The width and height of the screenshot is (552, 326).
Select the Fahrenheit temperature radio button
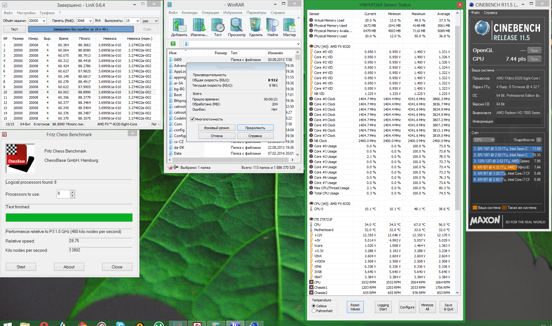coord(314,311)
